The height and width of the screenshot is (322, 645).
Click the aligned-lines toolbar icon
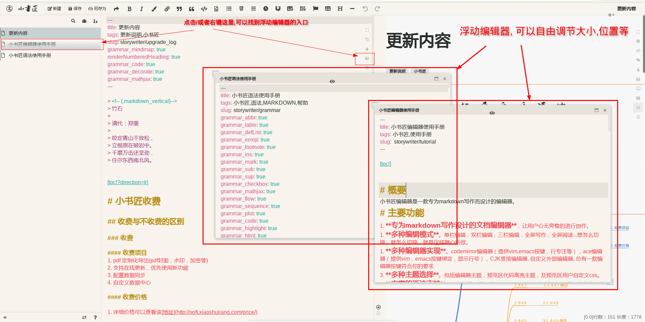[x=253, y=9]
